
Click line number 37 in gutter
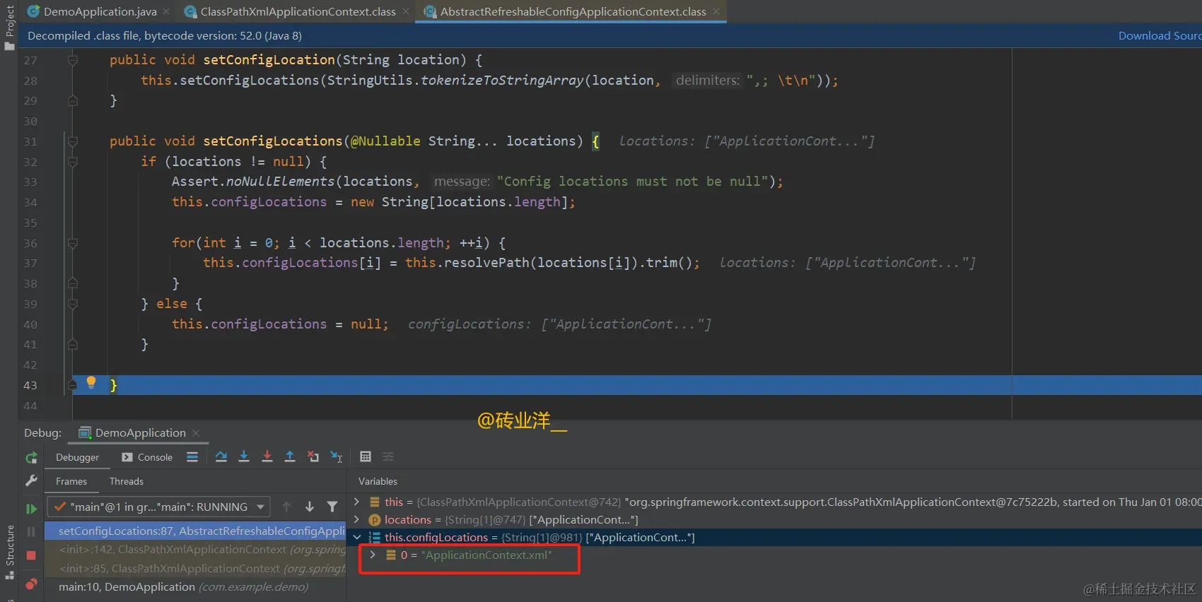click(x=30, y=263)
